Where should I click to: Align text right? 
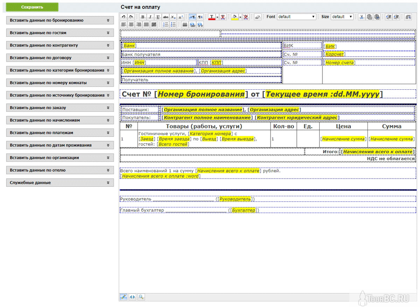(x=138, y=25)
